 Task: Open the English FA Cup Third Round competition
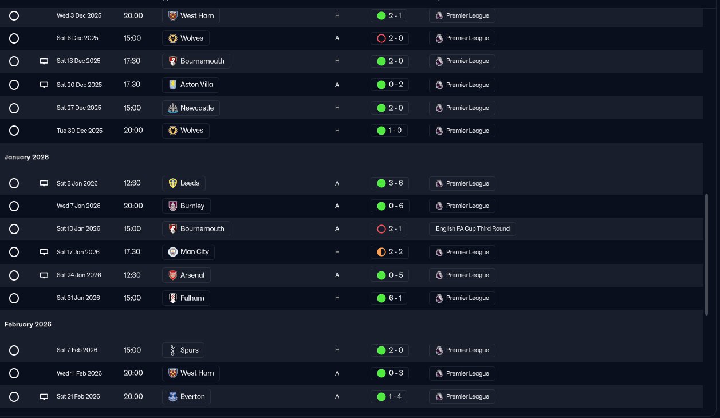tap(473, 229)
